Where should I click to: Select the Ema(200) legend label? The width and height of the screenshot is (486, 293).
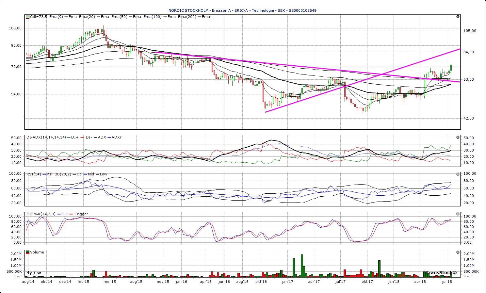click(x=187, y=17)
